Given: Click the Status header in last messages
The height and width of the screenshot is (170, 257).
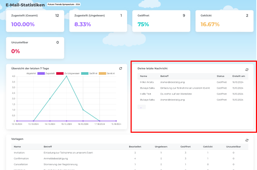Looking at the screenshot, I should [x=220, y=76].
